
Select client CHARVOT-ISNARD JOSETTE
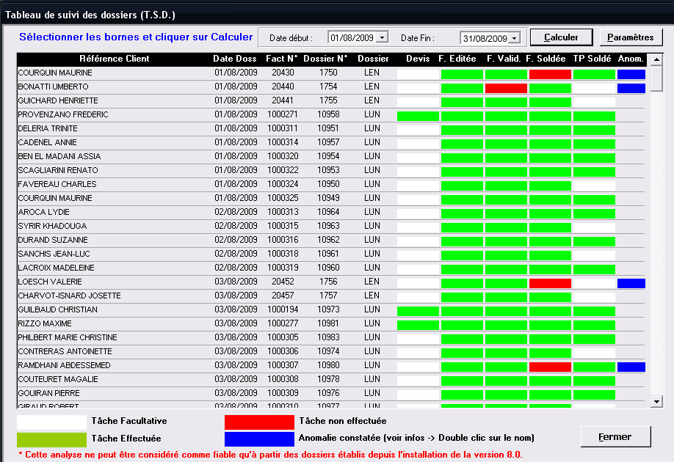tap(69, 296)
